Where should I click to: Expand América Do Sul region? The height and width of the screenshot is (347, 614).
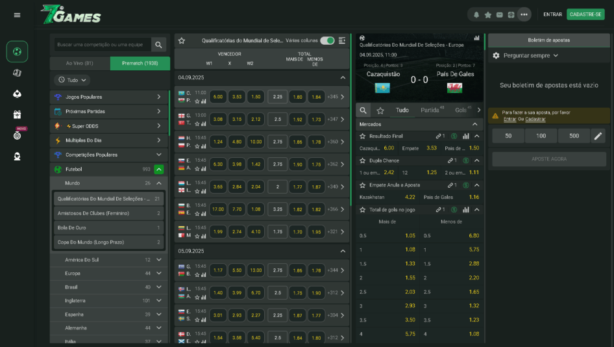pyautogui.click(x=159, y=259)
